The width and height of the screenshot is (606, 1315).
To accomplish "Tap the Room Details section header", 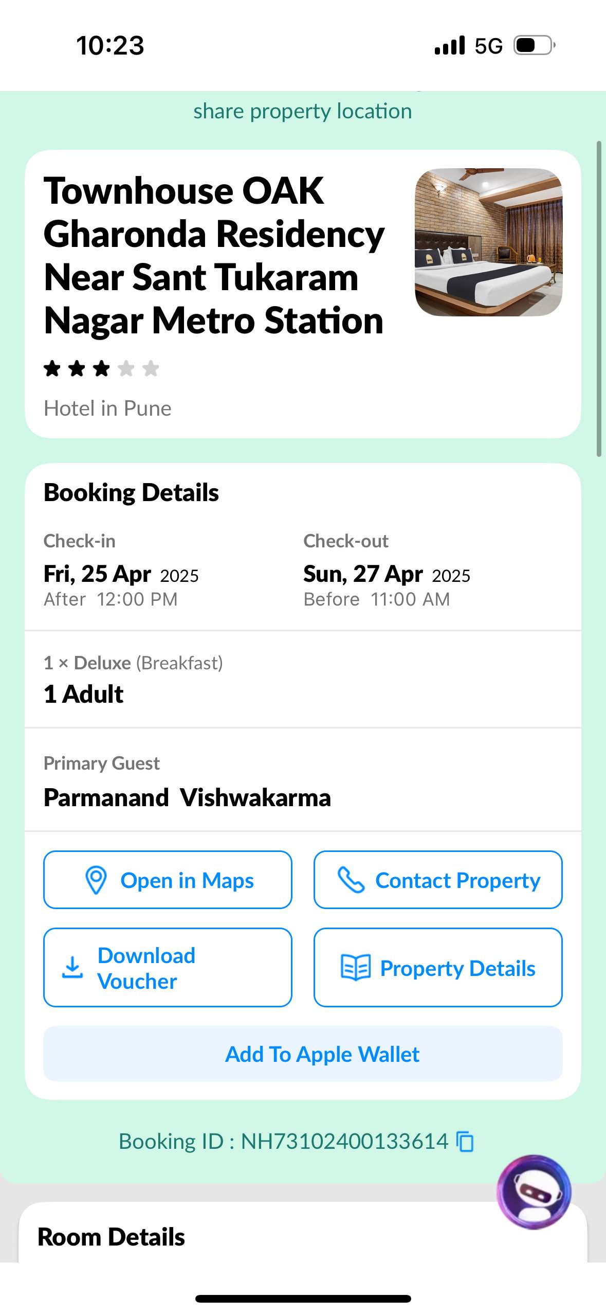I will point(111,1237).
